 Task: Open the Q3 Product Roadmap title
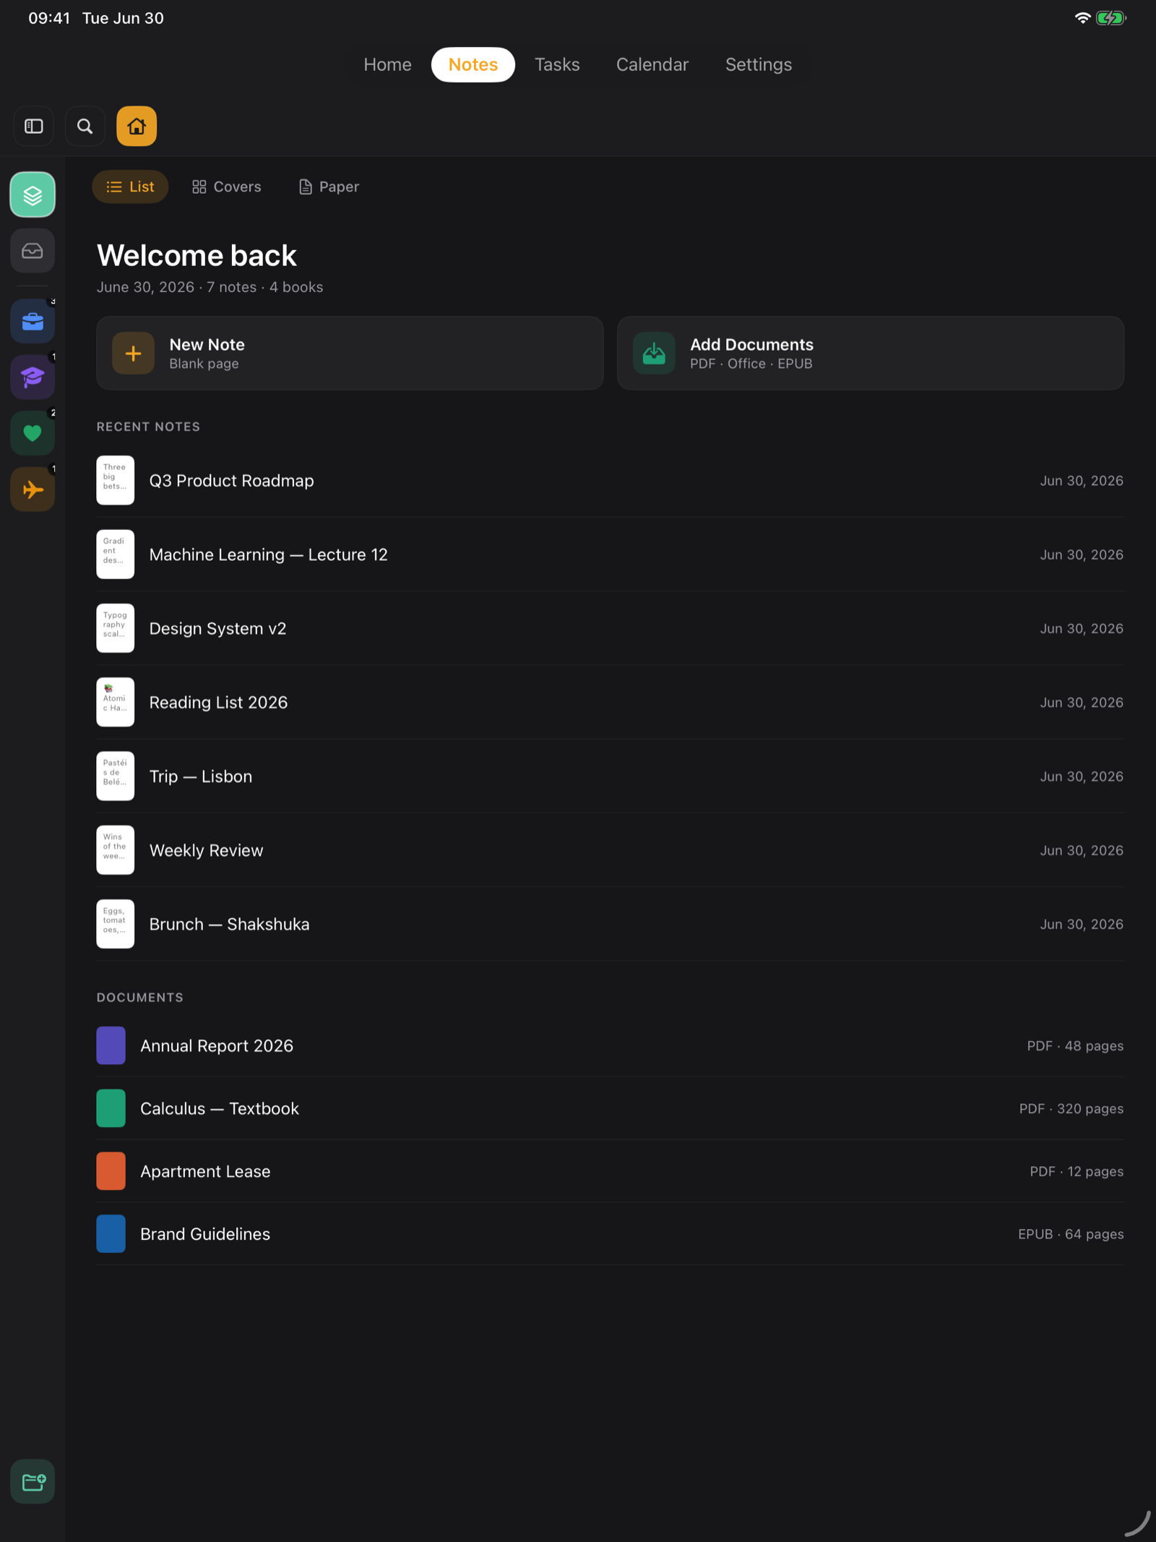coord(232,481)
